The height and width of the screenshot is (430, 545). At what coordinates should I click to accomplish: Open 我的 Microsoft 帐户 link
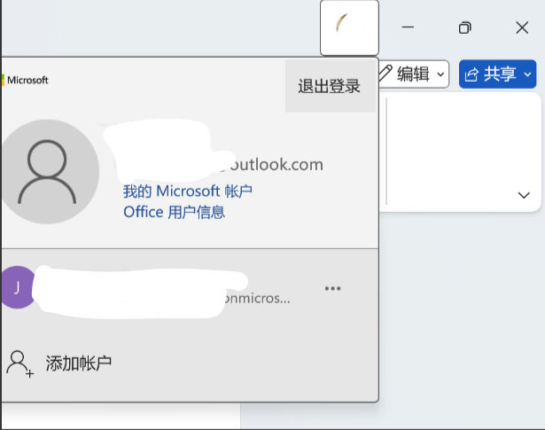(188, 192)
